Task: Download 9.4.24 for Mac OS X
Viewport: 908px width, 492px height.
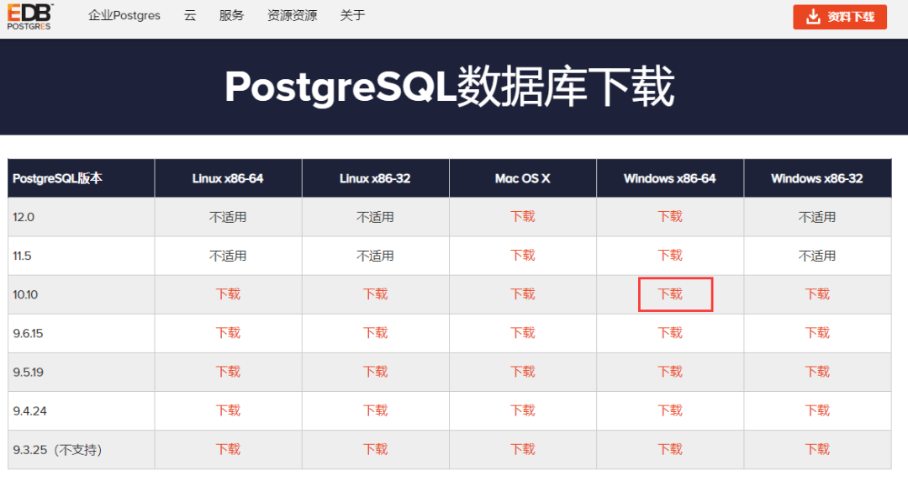Action: click(522, 411)
